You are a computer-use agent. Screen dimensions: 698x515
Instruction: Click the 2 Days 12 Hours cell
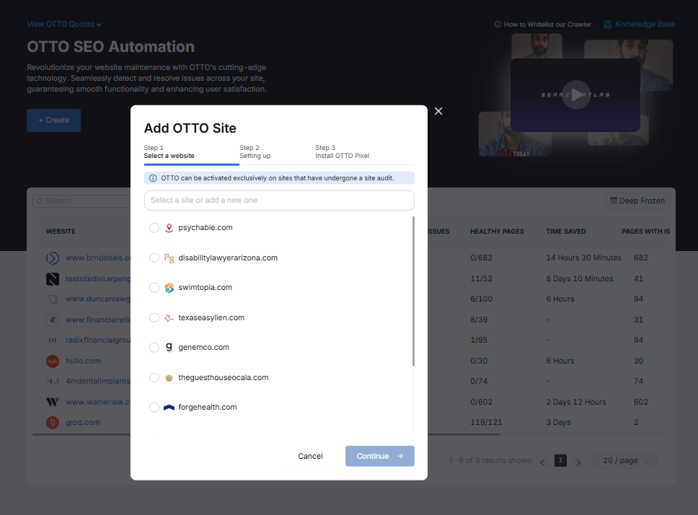576,402
